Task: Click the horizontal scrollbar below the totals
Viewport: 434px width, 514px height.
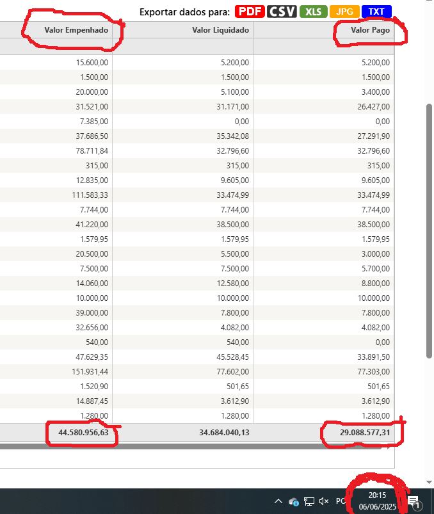Action: point(192,447)
